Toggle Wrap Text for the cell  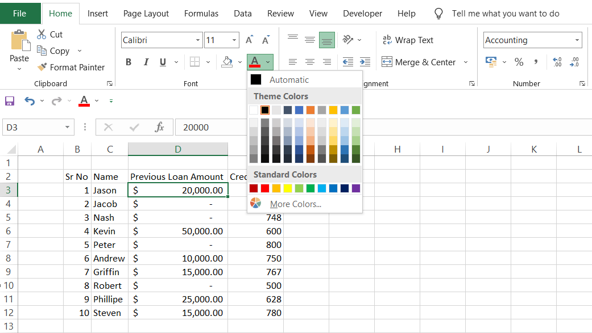[408, 40]
